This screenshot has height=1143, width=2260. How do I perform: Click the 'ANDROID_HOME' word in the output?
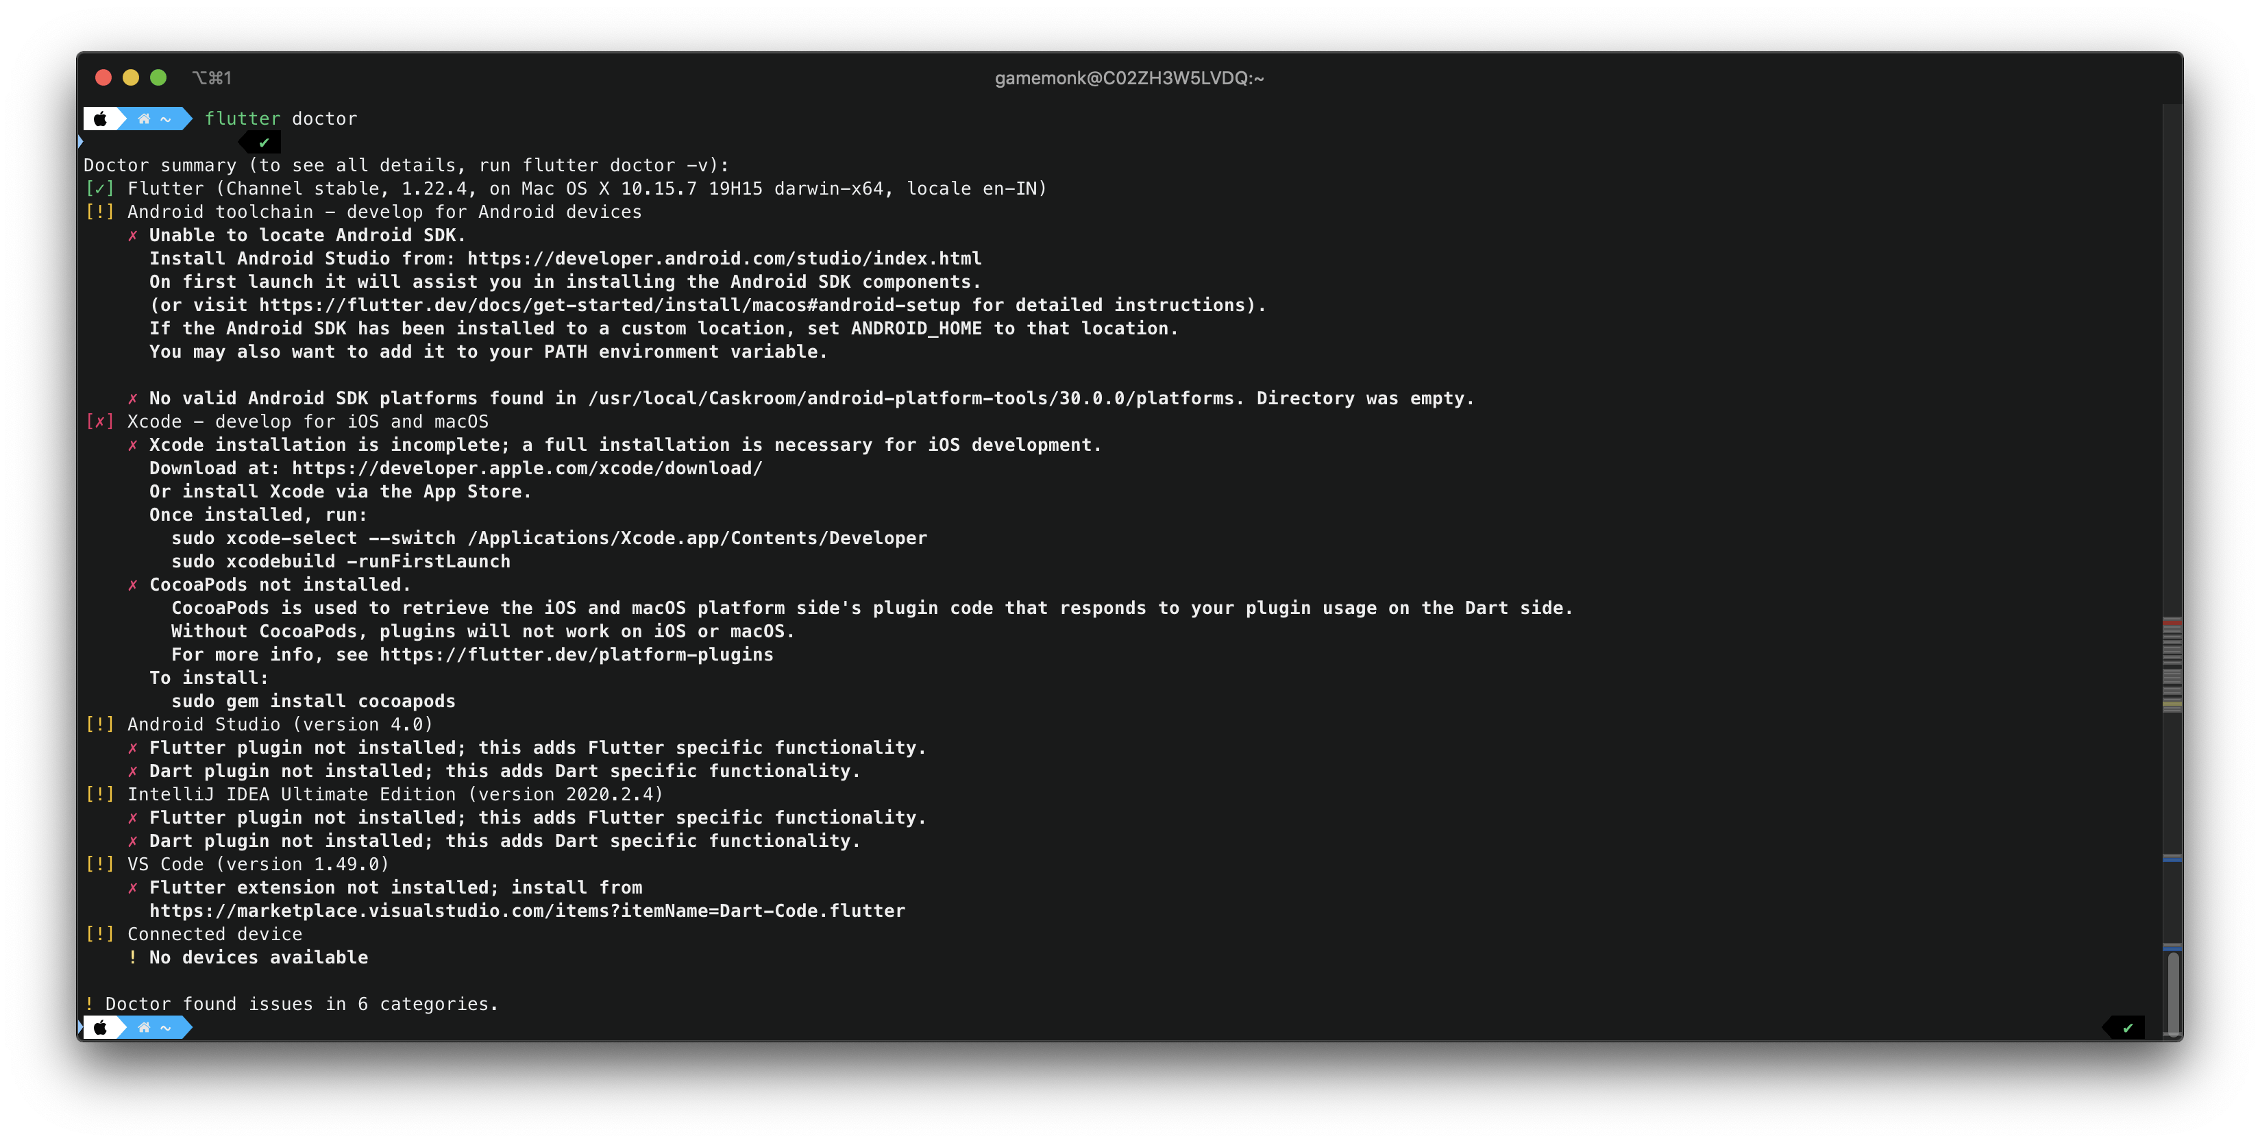tap(916, 328)
